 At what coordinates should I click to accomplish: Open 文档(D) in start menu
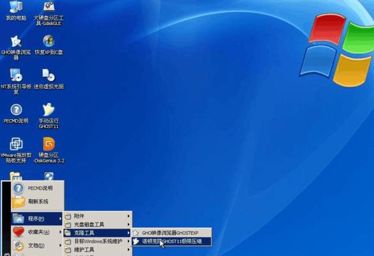click(x=37, y=246)
